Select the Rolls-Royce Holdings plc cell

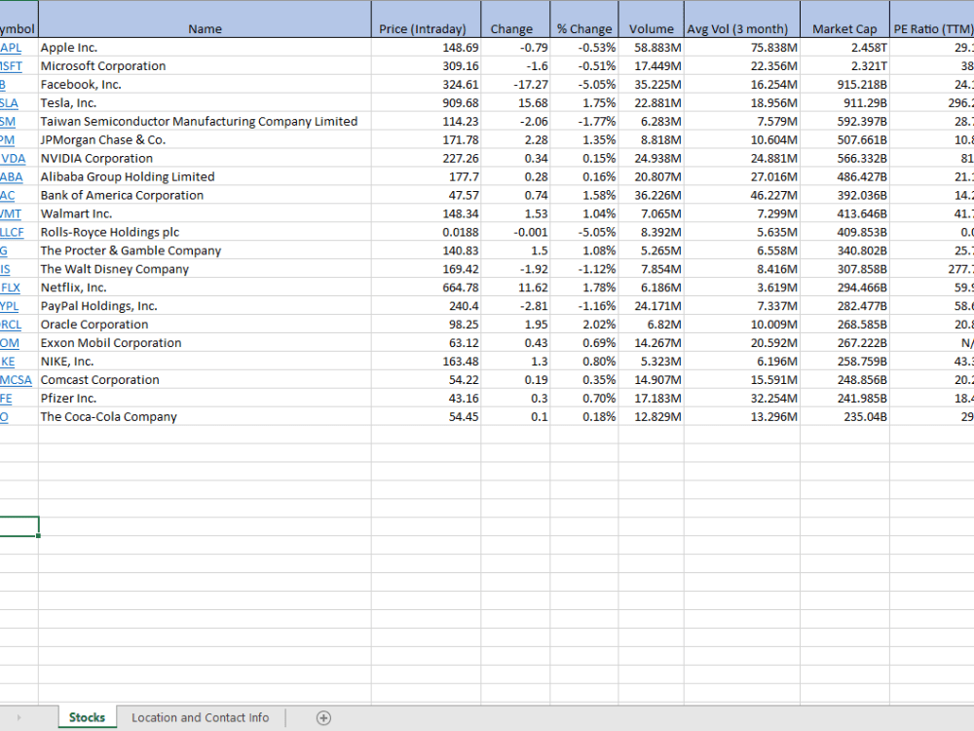tap(205, 232)
